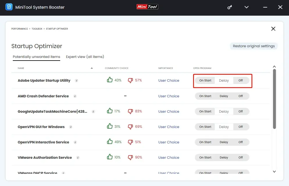
Task: Click info icon for AMD Crash Defender Service
Action: click(75, 96)
